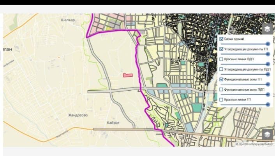Click the Функциональные зоны ПДП layer label
The height and width of the screenshot is (156, 275).
244,89
